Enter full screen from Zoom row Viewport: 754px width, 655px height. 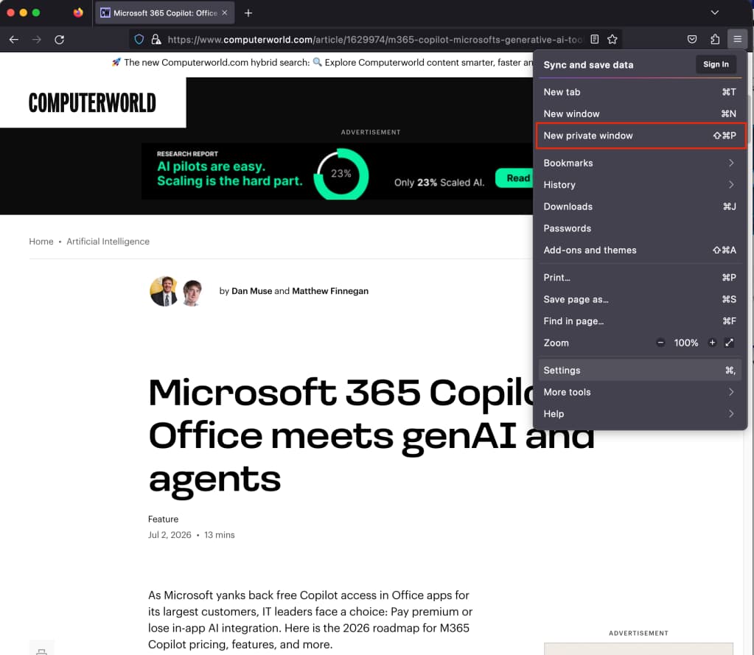[730, 343]
